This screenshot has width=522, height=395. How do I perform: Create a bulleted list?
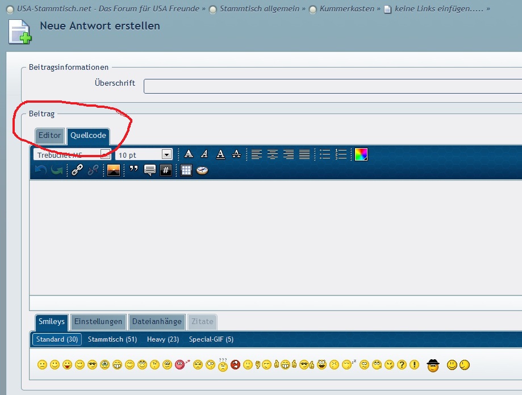[x=325, y=154]
